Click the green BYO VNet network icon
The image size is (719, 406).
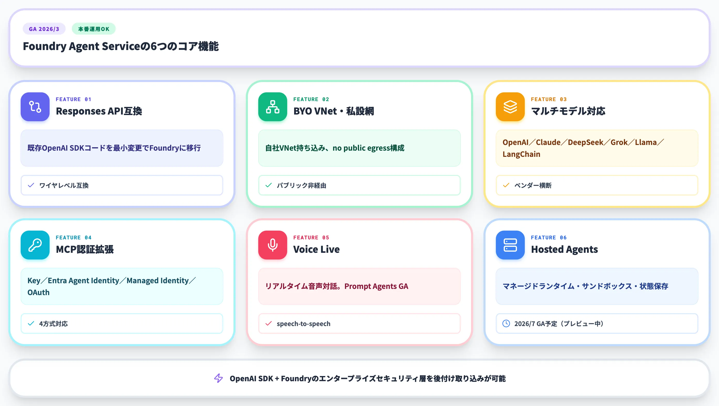pyautogui.click(x=272, y=107)
